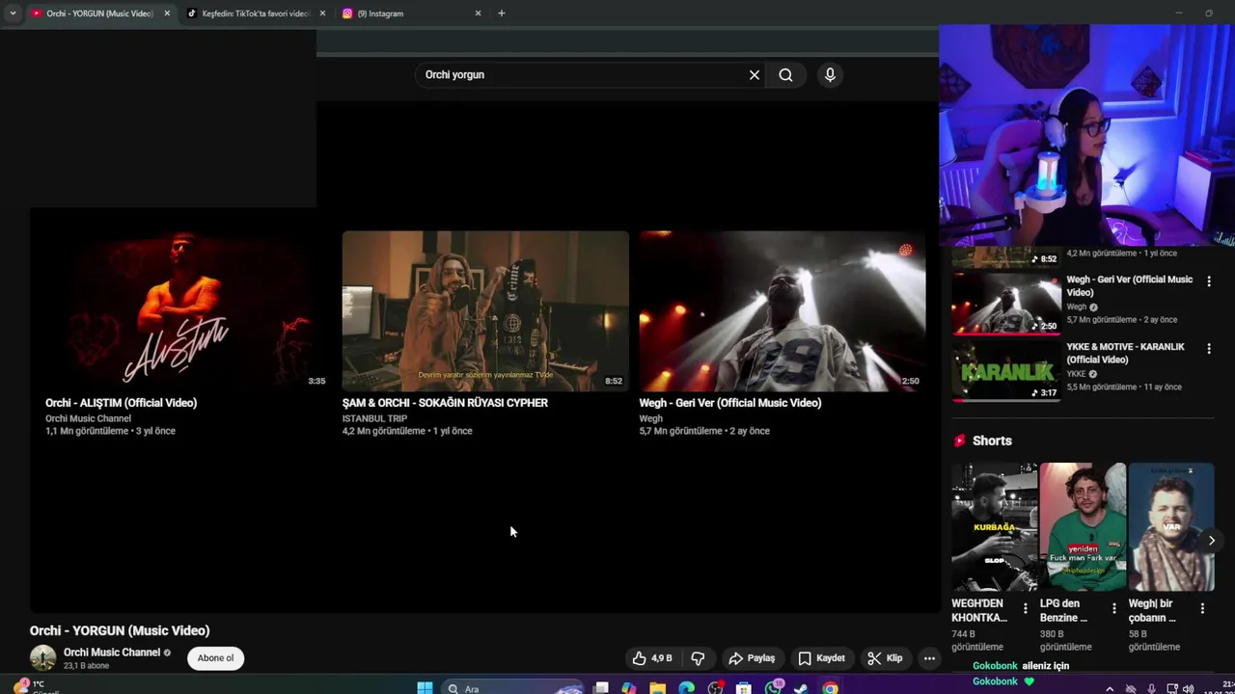Close the Instagram tab
This screenshot has height=694, width=1235.
(x=478, y=13)
